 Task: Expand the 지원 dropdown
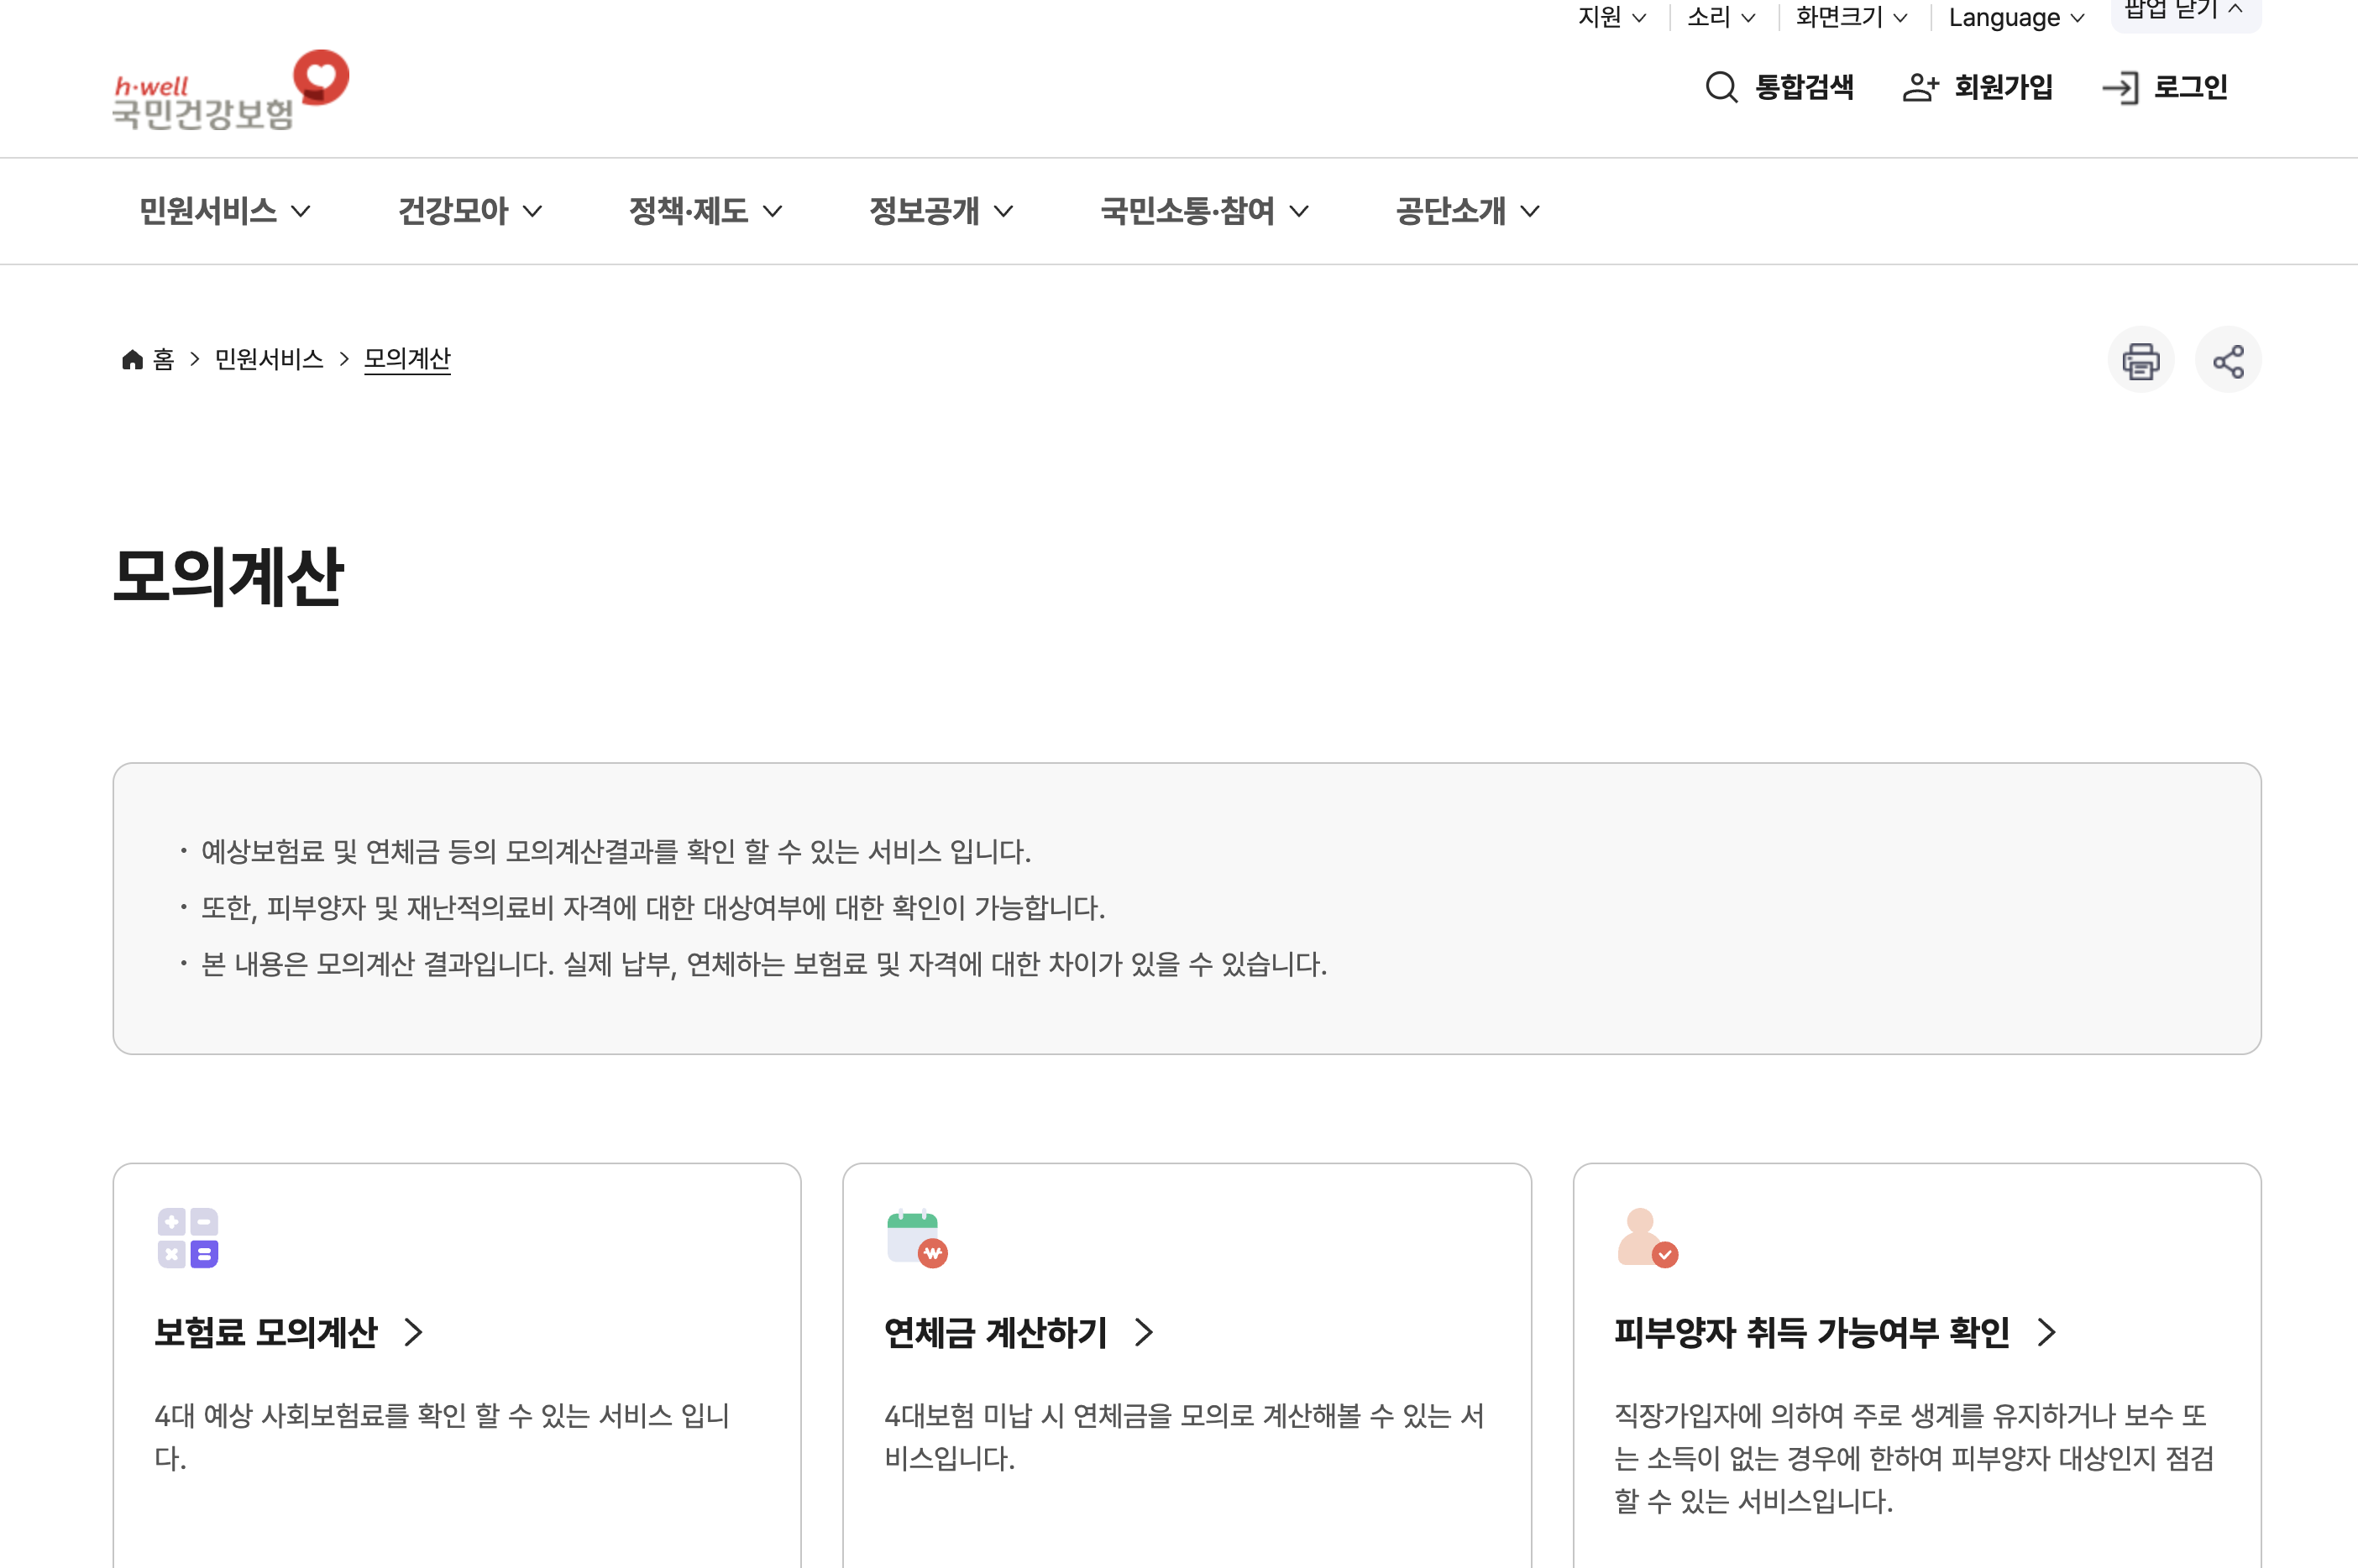1611,18
